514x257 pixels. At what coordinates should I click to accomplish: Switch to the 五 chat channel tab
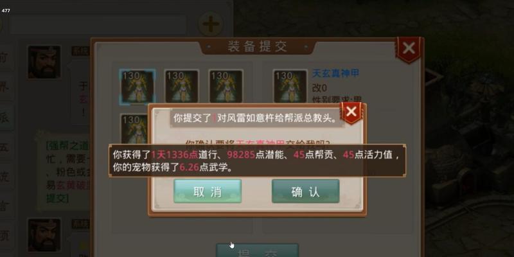(x=5, y=147)
